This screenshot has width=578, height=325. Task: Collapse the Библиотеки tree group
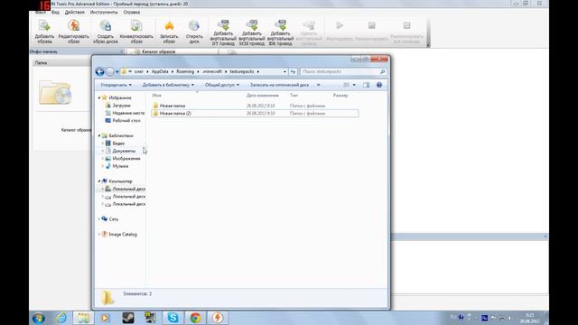coord(99,136)
